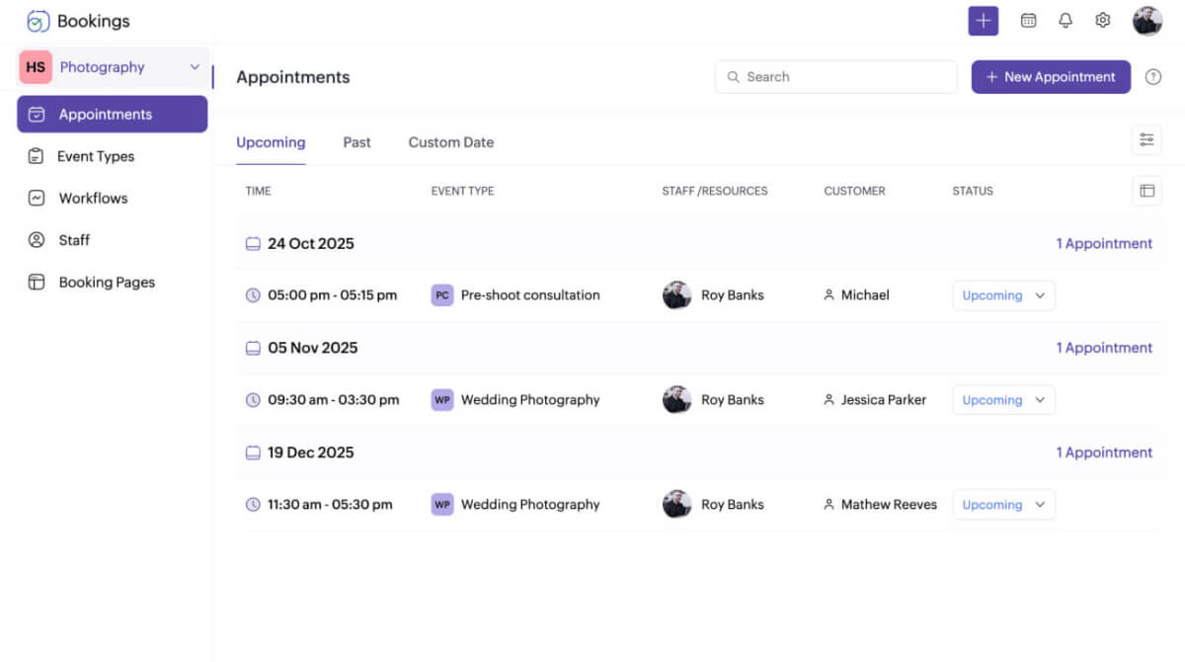
Task: Open the column customization icon above Status
Action: point(1146,190)
